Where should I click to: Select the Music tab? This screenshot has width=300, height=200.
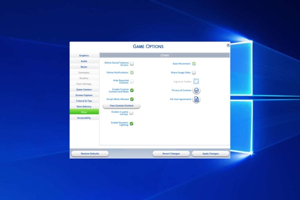84,67
